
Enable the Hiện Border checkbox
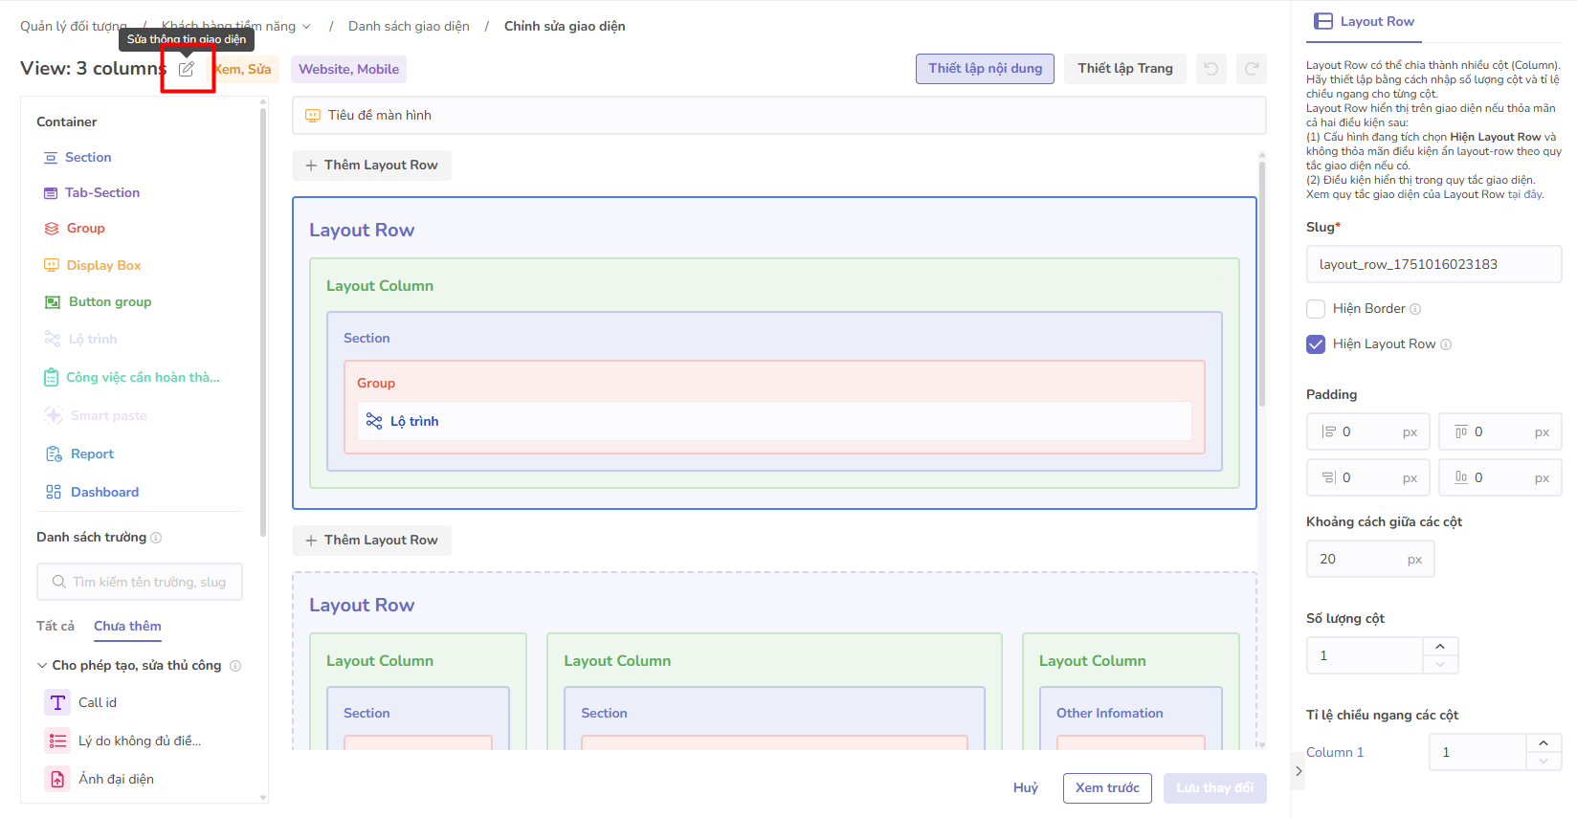pyautogui.click(x=1316, y=309)
